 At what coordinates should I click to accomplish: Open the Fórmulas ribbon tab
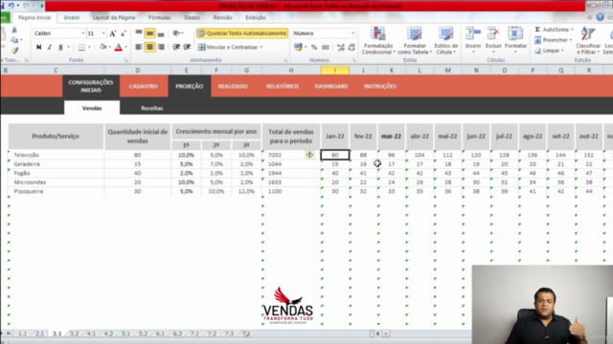pyautogui.click(x=160, y=17)
